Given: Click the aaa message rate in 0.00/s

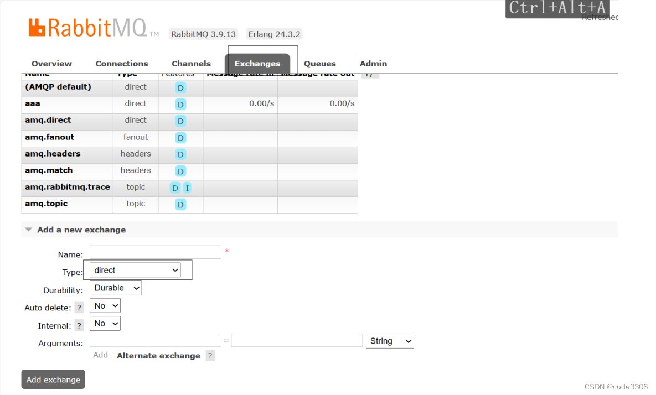Looking at the screenshot, I should tap(261, 103).
